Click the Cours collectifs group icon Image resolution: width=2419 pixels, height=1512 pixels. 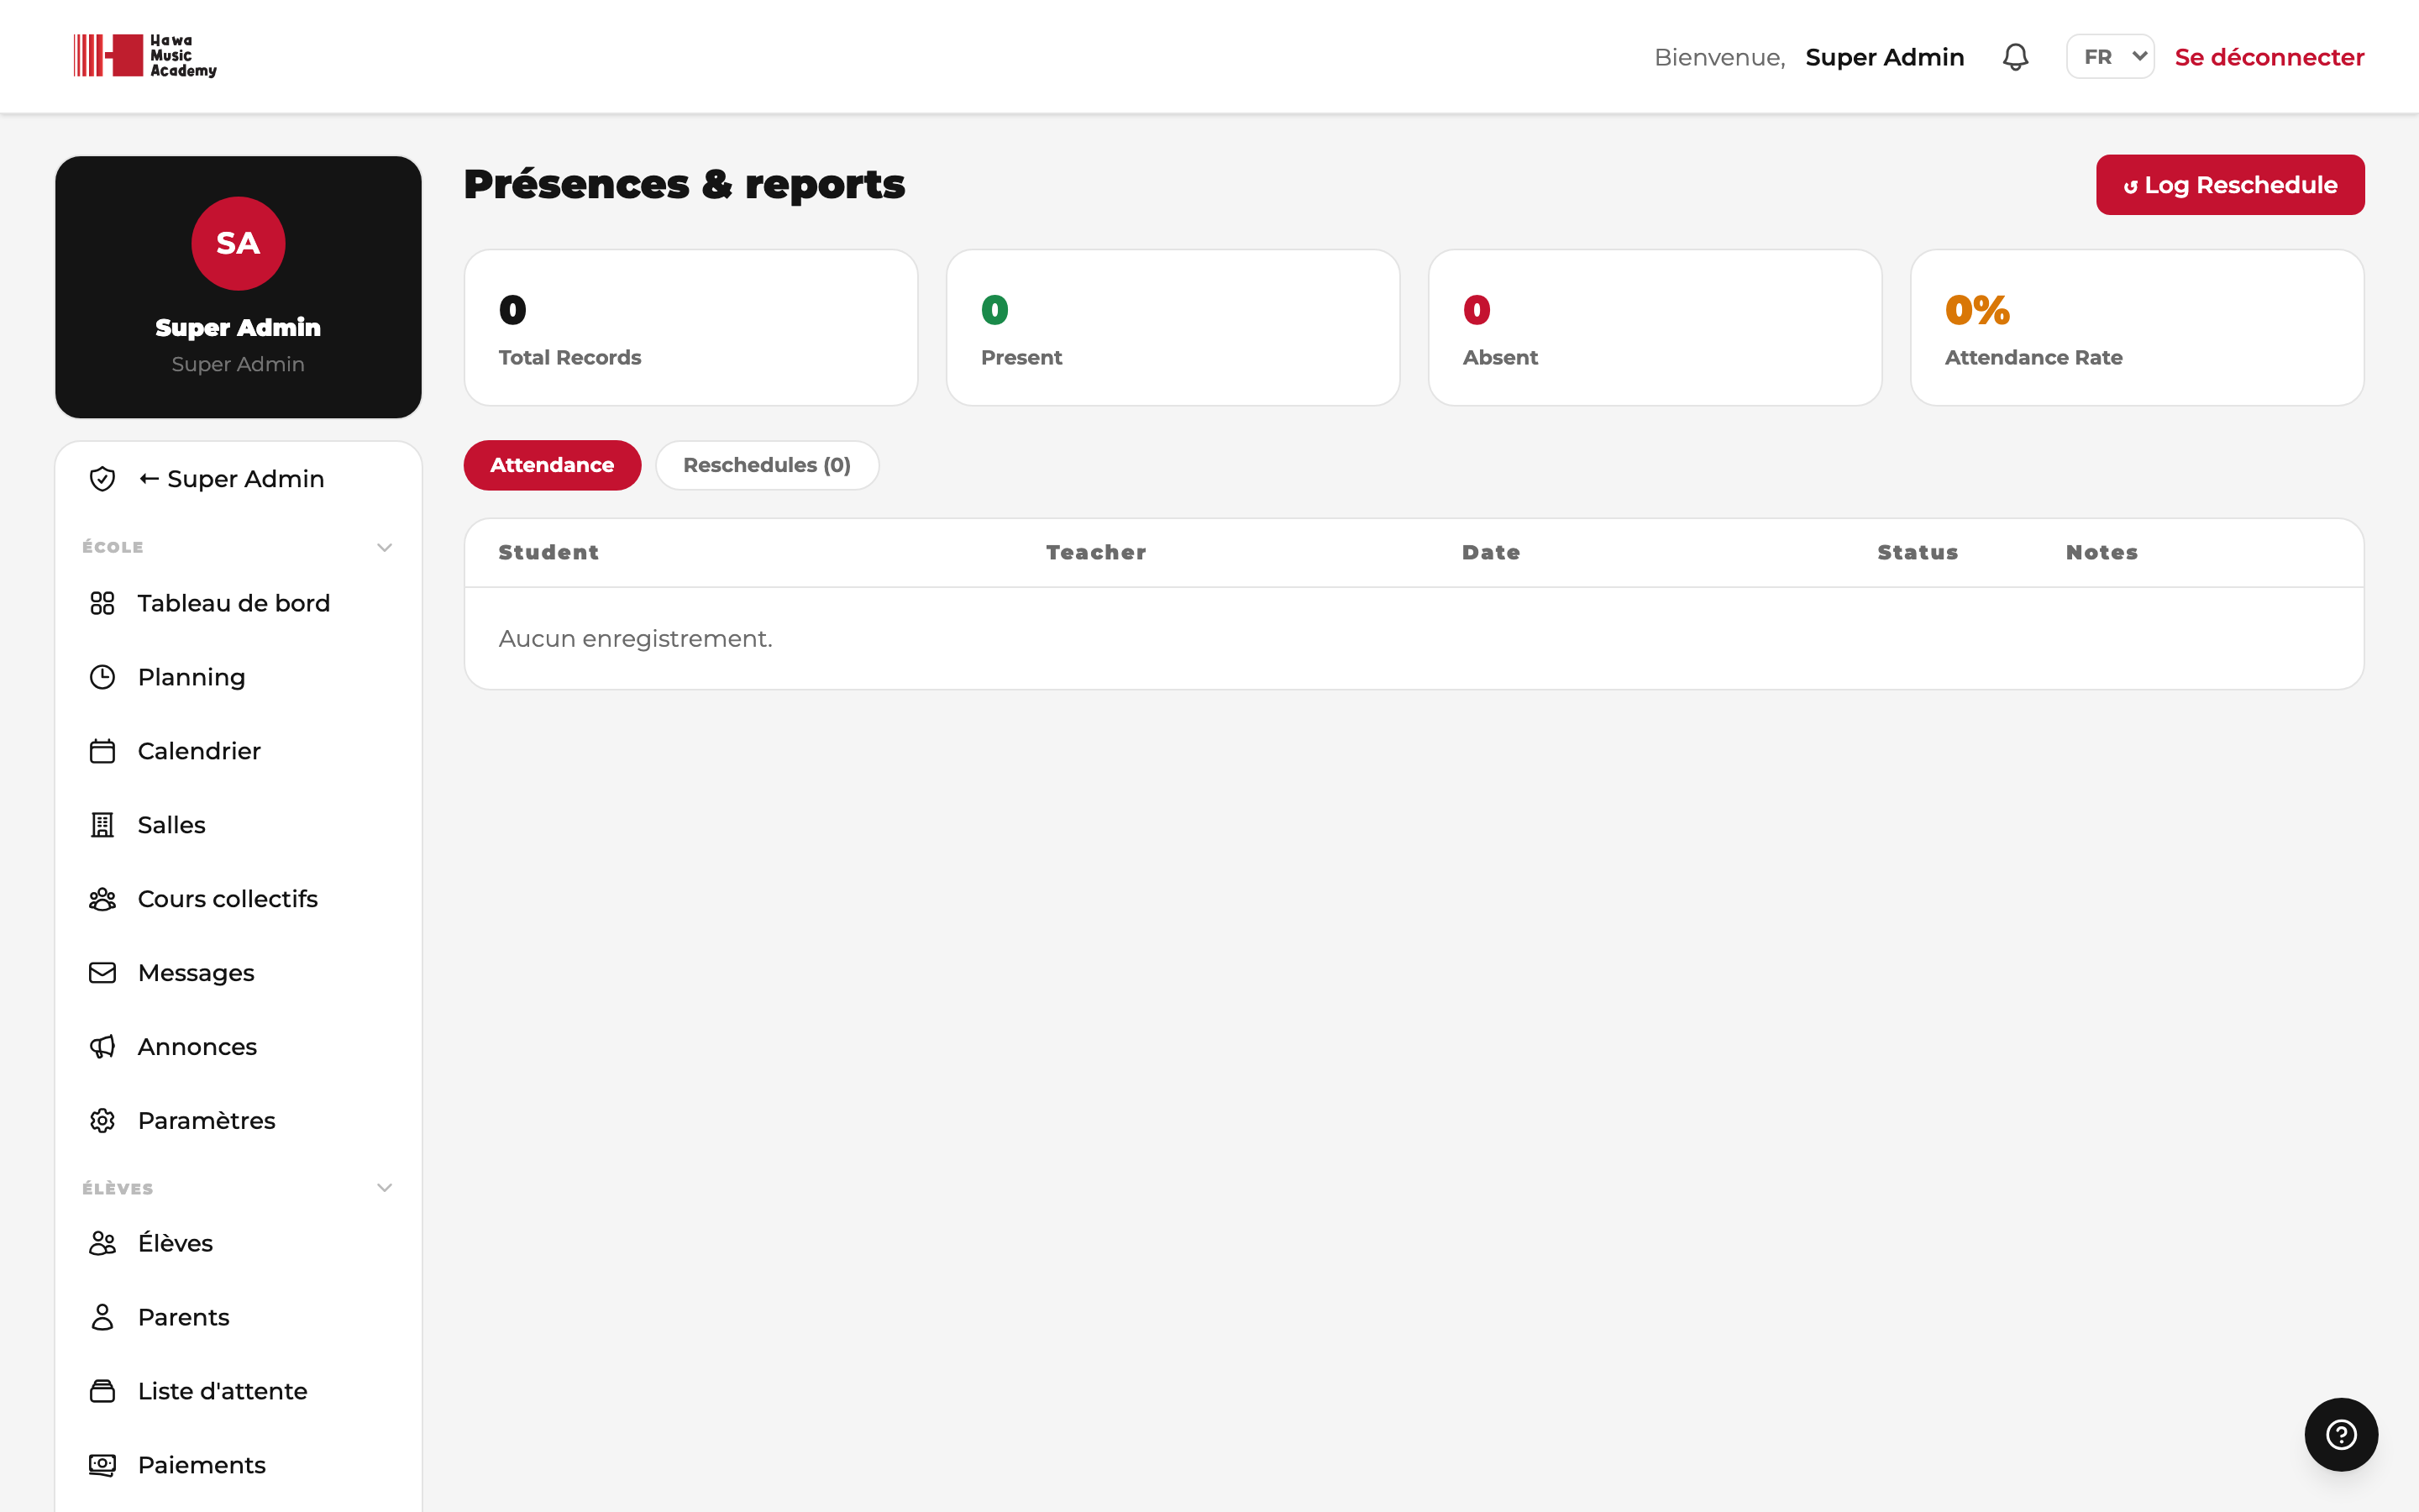click(102, 899)
